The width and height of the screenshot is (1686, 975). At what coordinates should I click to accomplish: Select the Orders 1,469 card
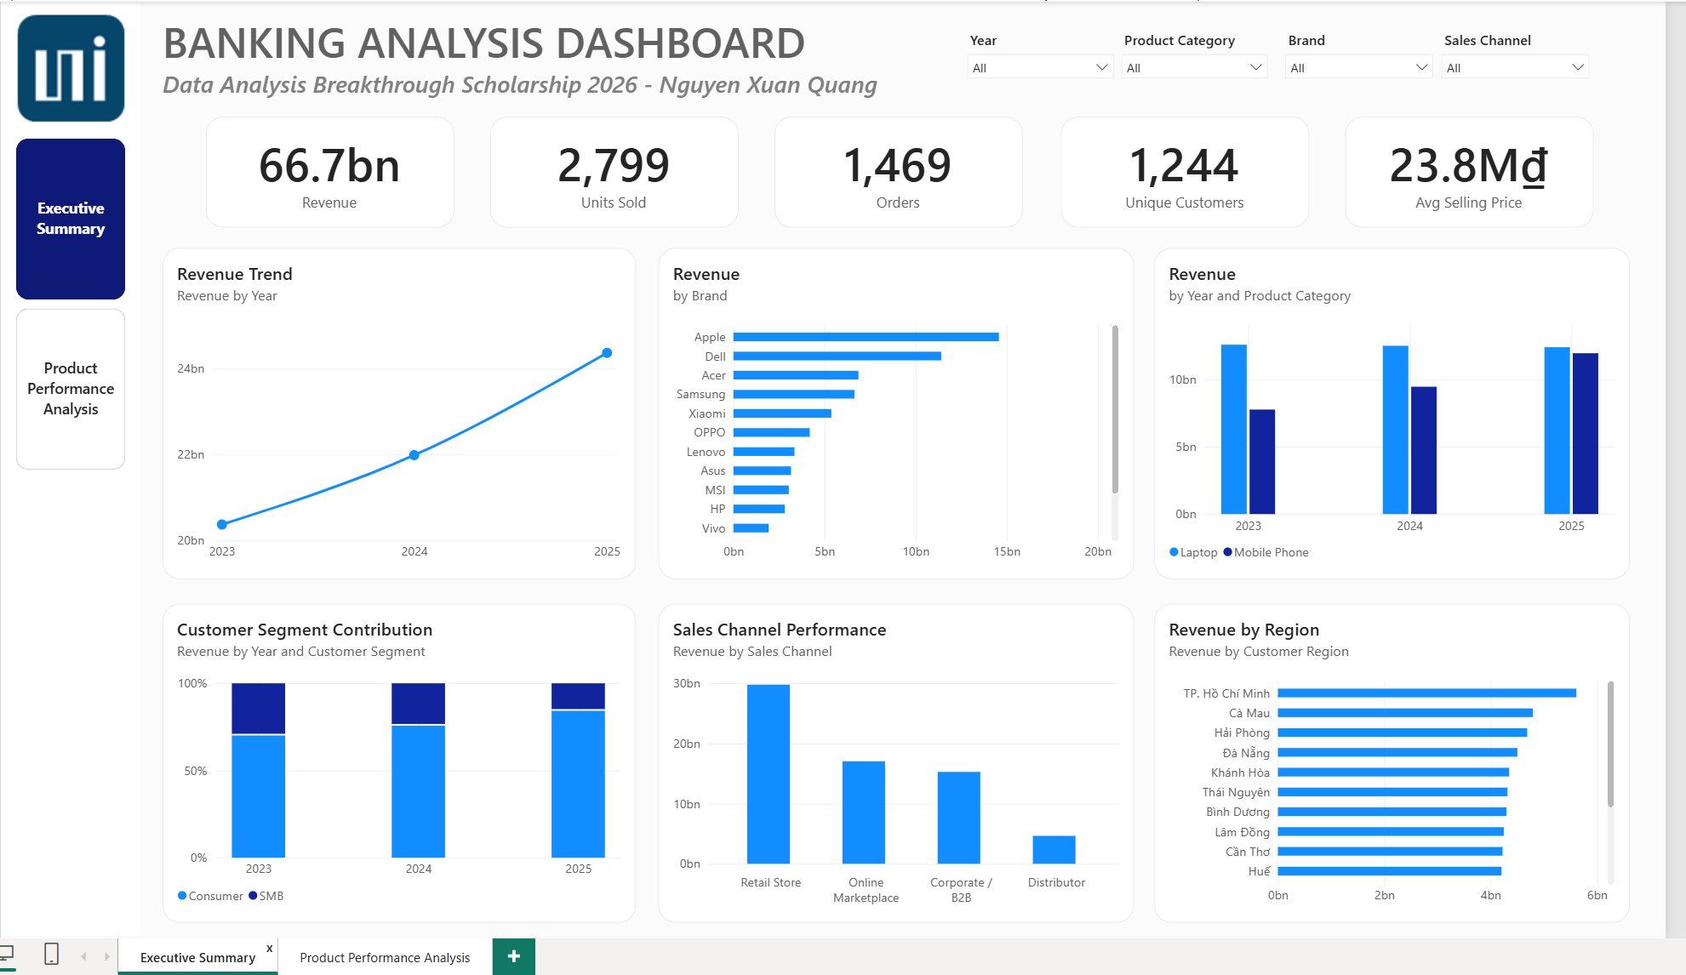click(898, 173)
